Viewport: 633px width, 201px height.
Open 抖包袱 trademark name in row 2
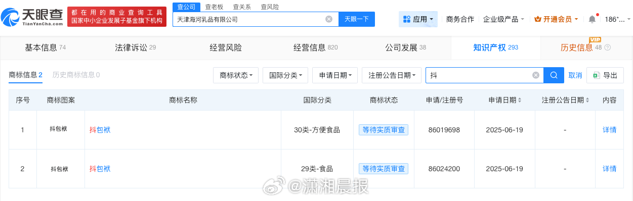(100, 169)
